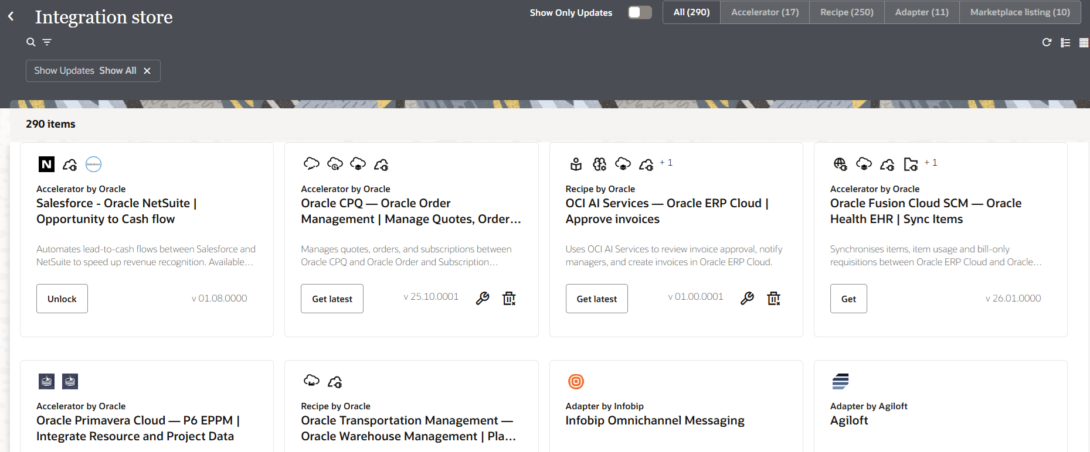Click Get latest on OCI AI Services card
Image resolution: width=1090 pixels, height=452 pixels.
click(x=596, y=299)
